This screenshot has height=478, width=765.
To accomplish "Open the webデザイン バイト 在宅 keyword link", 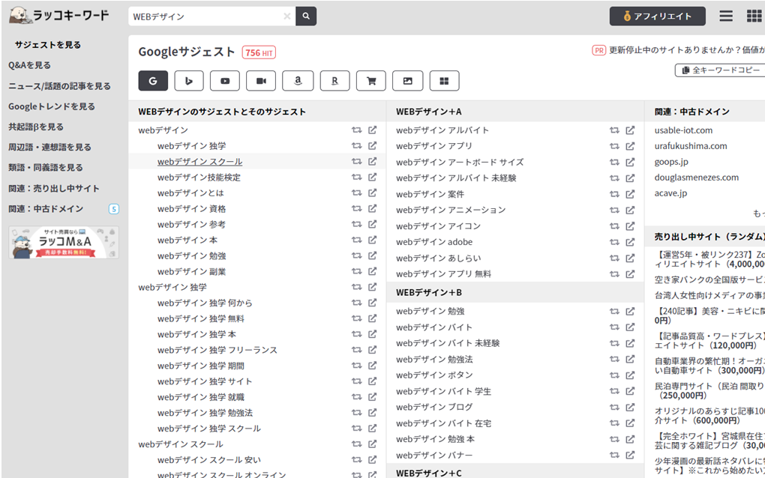I will 443,423.
